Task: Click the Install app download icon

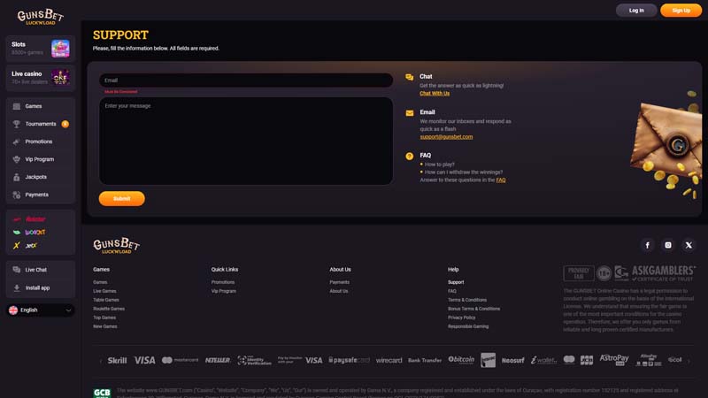Action: click(17, 288)
